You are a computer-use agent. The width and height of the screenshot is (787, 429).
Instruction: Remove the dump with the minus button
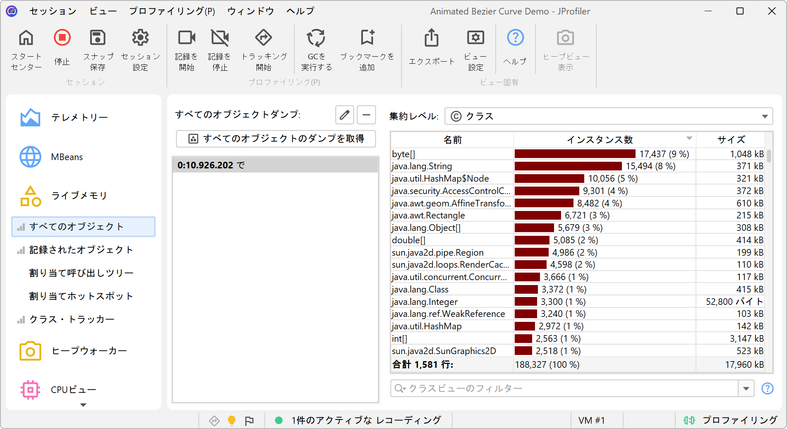pos(366,115)
